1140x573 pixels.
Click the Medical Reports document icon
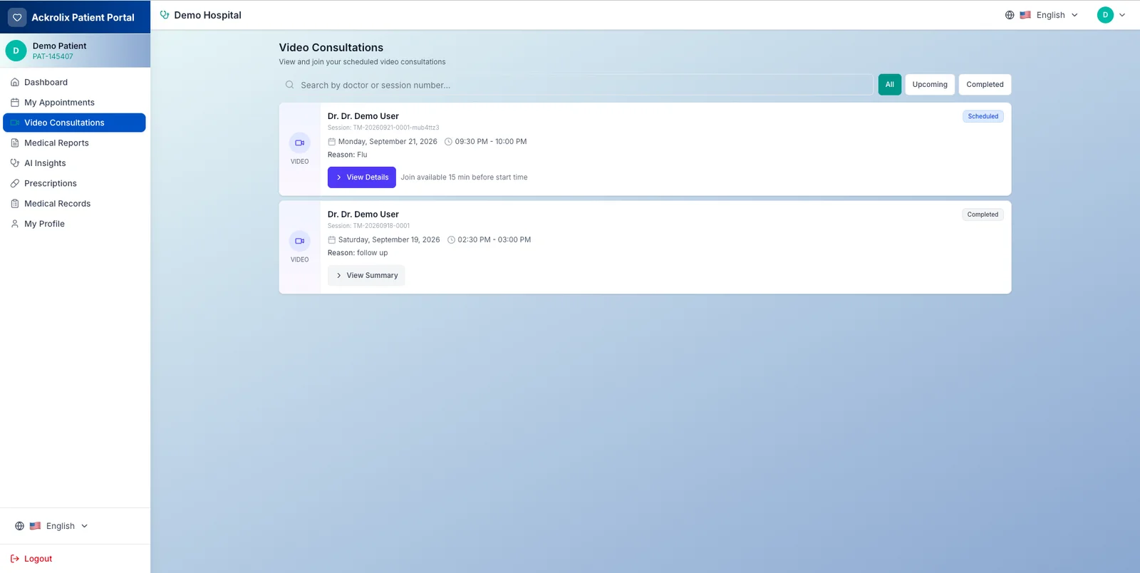(x=15, y=143)
